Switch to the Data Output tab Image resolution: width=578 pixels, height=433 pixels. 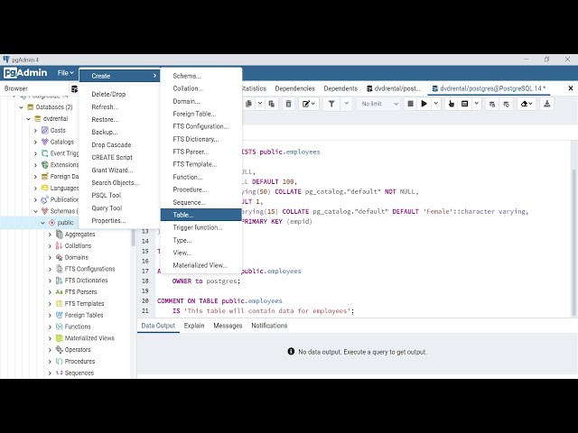[158, 326]
